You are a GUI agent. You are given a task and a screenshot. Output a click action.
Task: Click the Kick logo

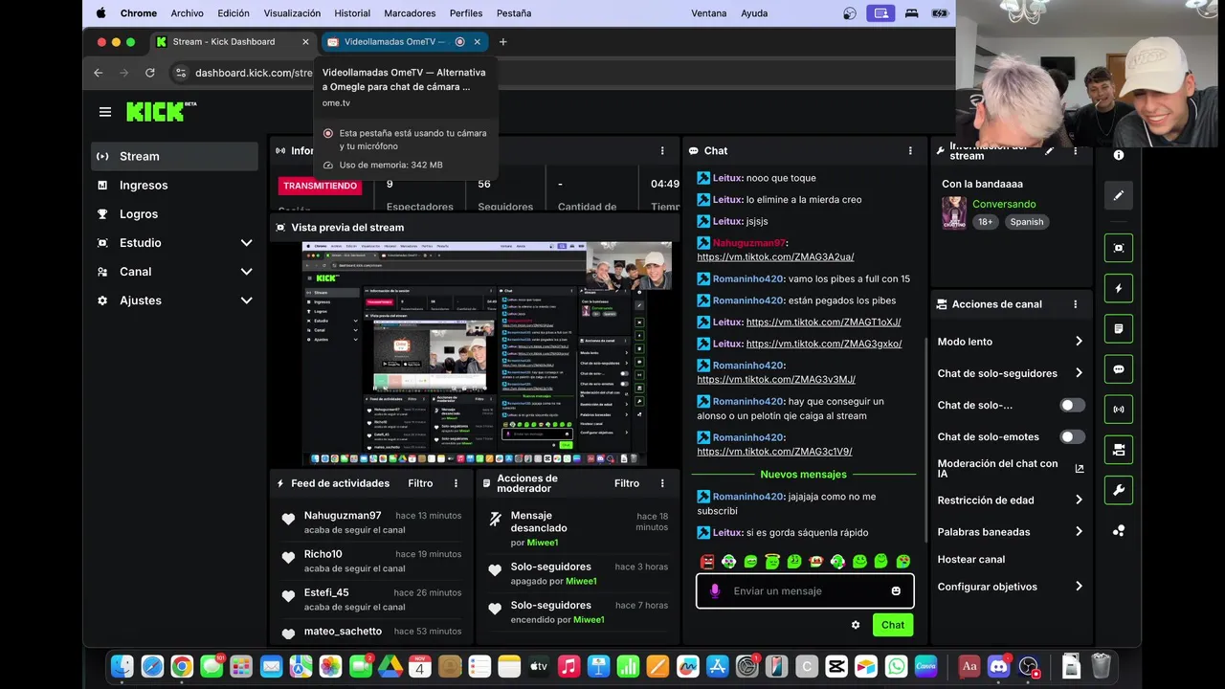pos(161,112)
